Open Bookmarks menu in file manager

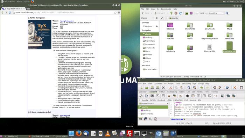click(166, 9)
